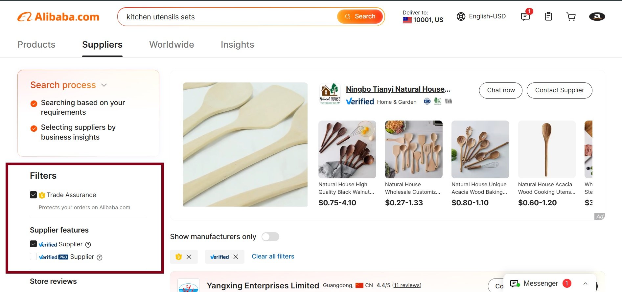Click the Alibaba.com logo
Screen dimensions: 622x292
pyautogui.click(x=58, y=17)
